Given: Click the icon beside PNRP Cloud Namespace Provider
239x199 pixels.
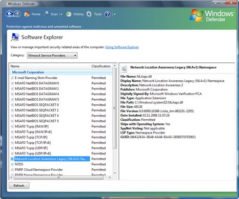Looking at the screenshot, I should click(x=12, y=170).
